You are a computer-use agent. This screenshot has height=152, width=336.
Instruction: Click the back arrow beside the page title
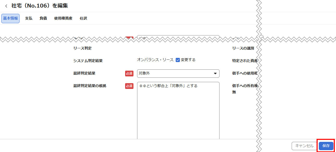(x=6, y=6)
